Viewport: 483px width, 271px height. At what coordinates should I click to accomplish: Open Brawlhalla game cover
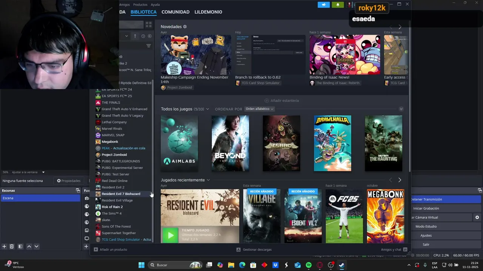click(332, 143)
